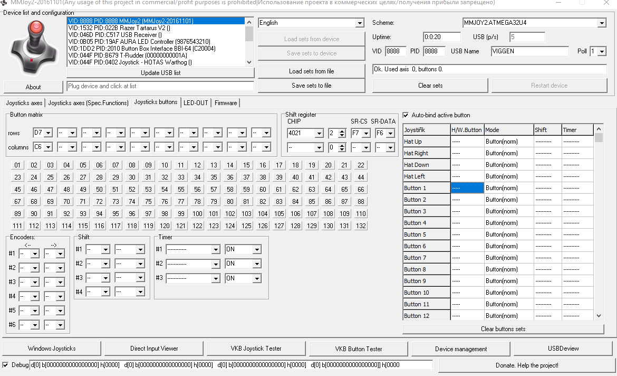Select matrix button 132
This screenshot has height=376, width=617.
361,226
